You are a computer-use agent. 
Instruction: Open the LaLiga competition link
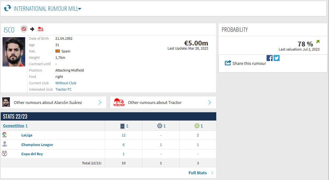(x=27, y=135)
